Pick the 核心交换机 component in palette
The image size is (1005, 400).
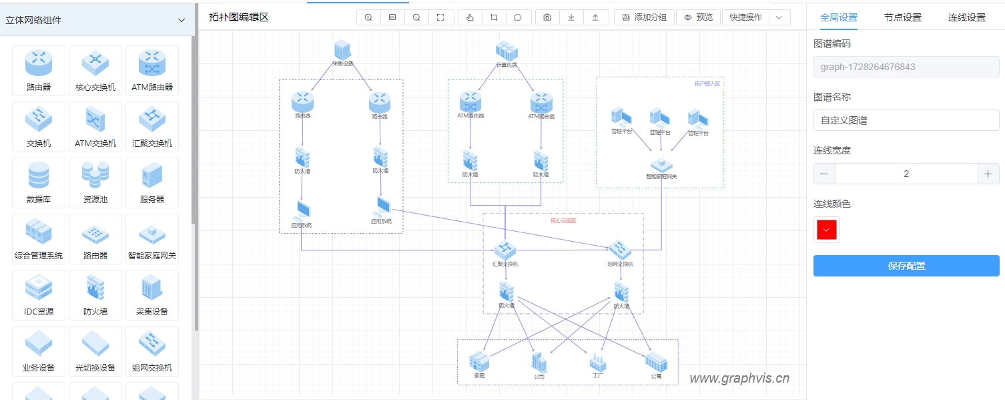point(95,71)
